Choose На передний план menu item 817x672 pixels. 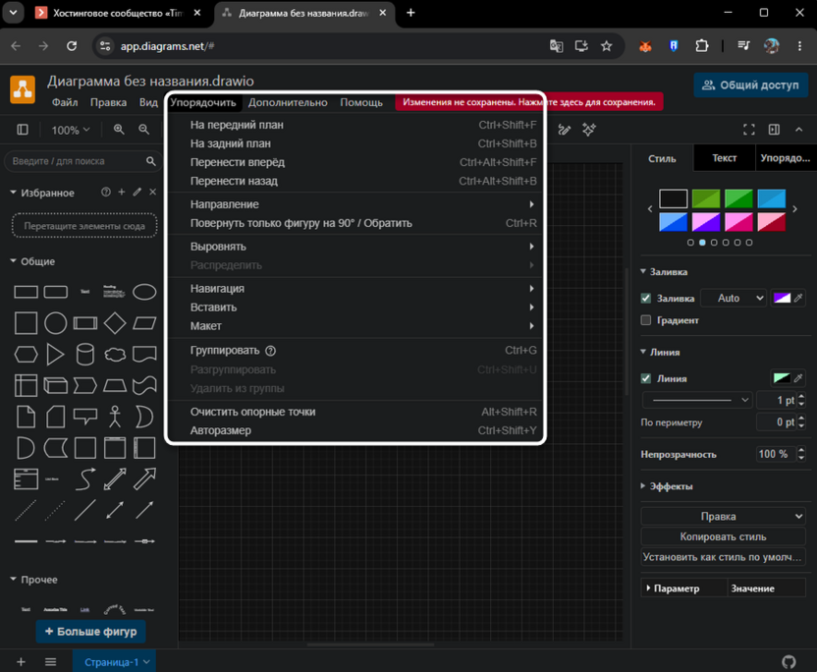(x=355, y=125)
